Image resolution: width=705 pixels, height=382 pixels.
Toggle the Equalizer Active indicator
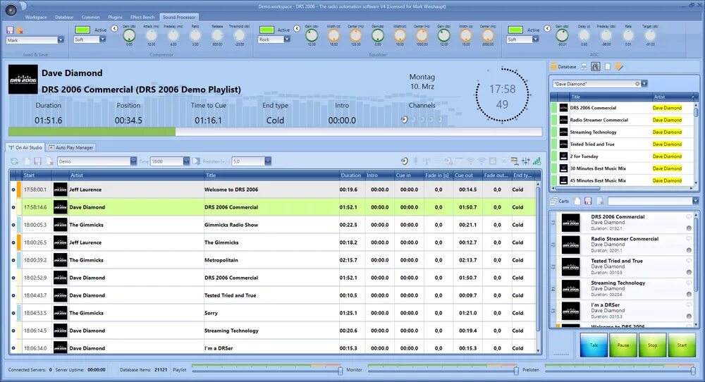click(266, 30)
